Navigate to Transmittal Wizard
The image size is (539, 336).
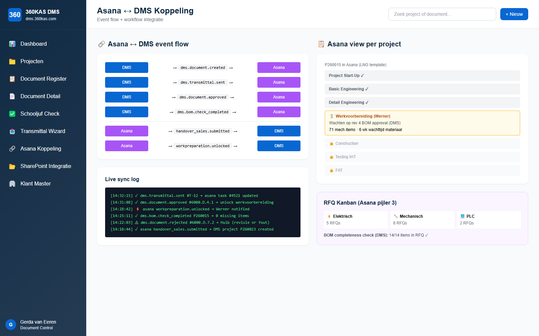coord(43,131)
